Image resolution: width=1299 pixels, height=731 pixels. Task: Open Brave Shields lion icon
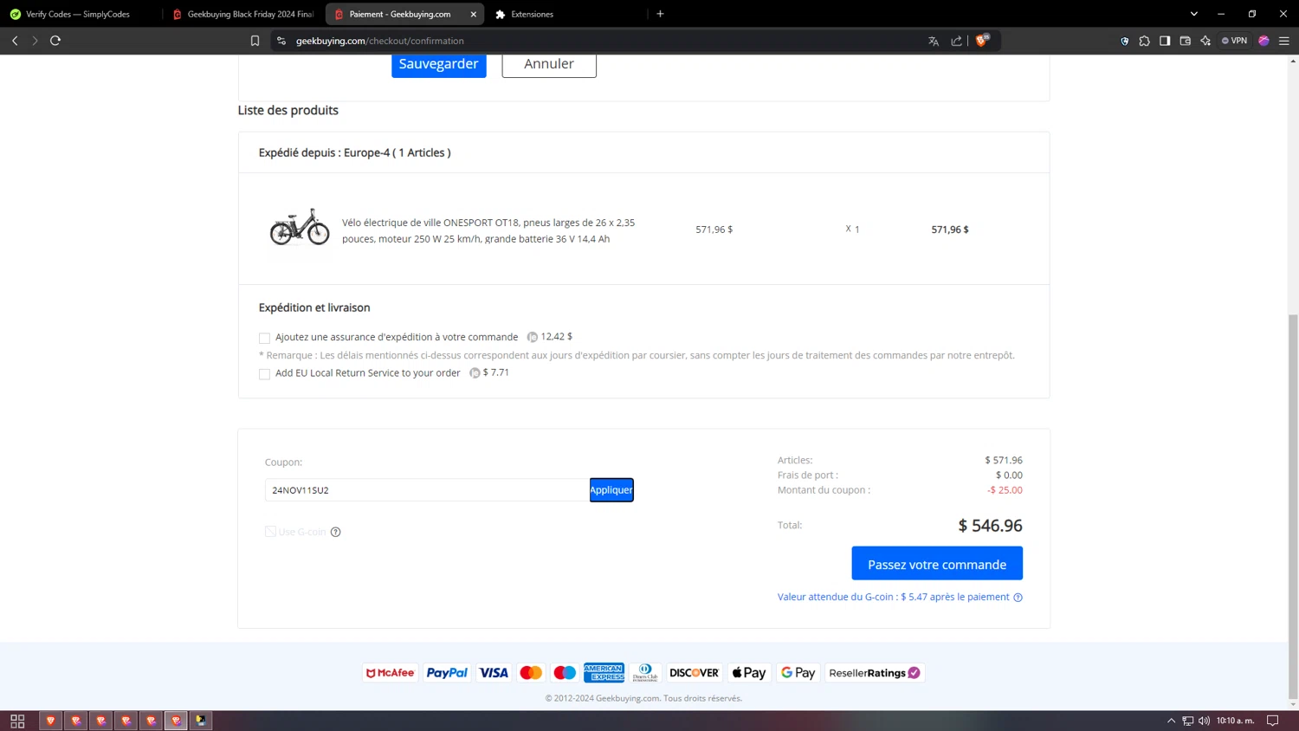(x=981, y=40)
